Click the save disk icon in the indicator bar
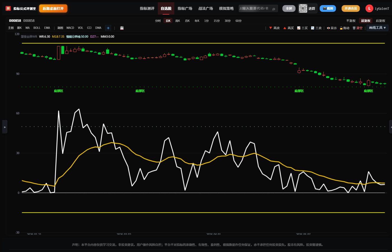 pyautogui.click(x=122, y=28)
